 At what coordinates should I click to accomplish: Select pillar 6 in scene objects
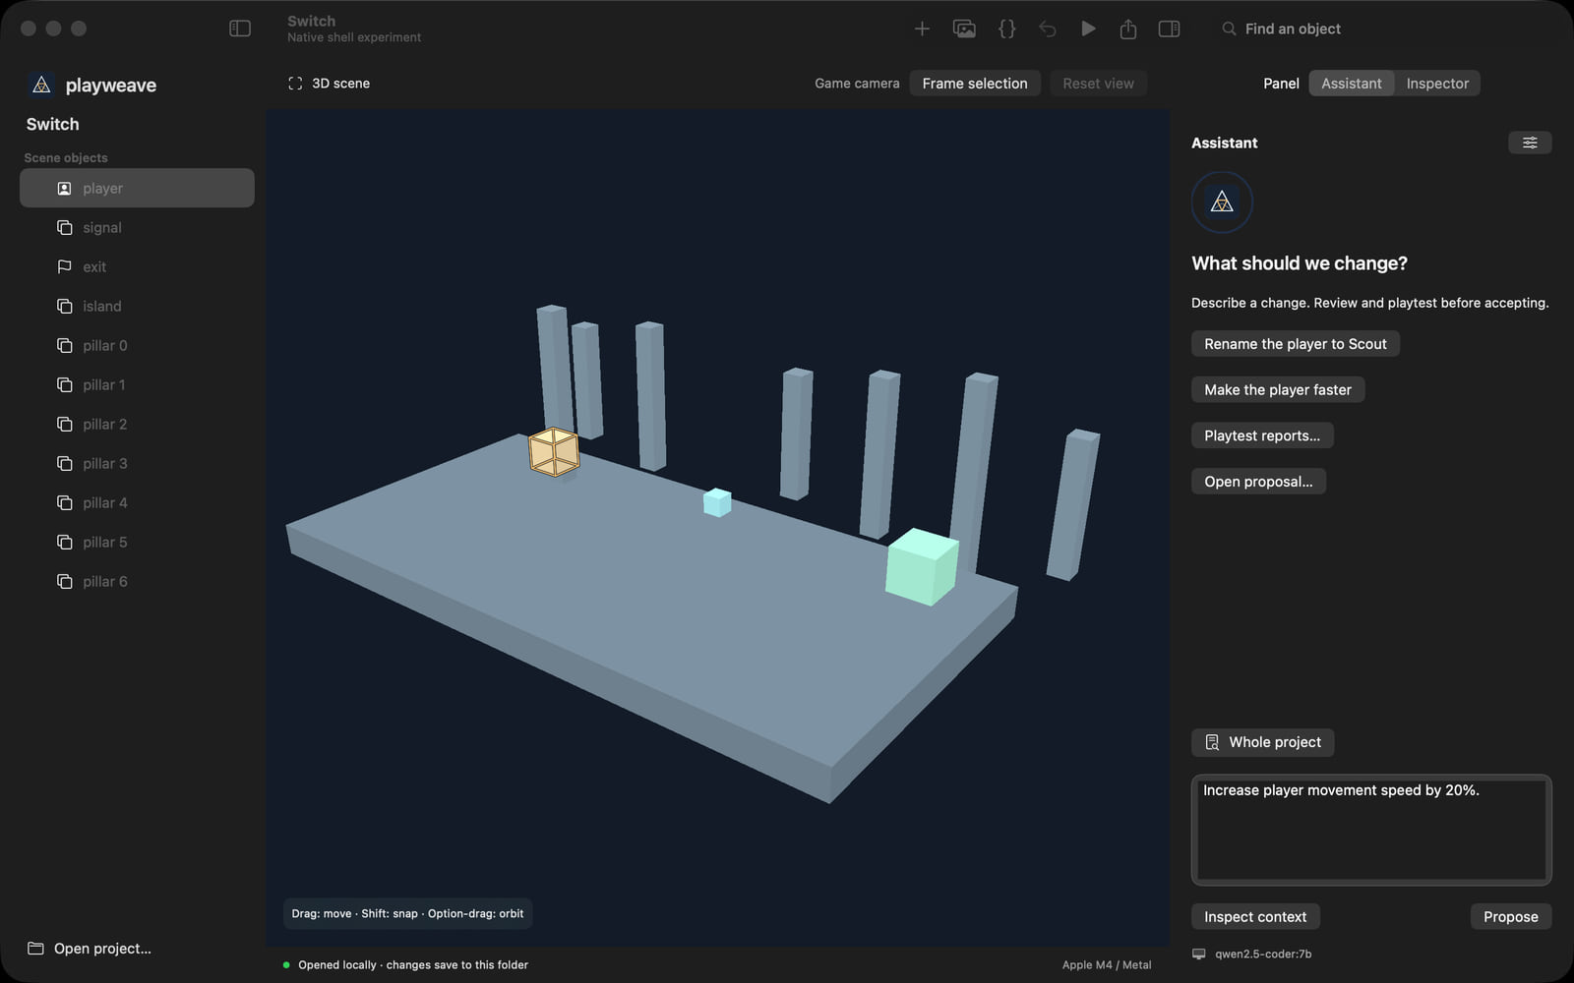point(137,581)
